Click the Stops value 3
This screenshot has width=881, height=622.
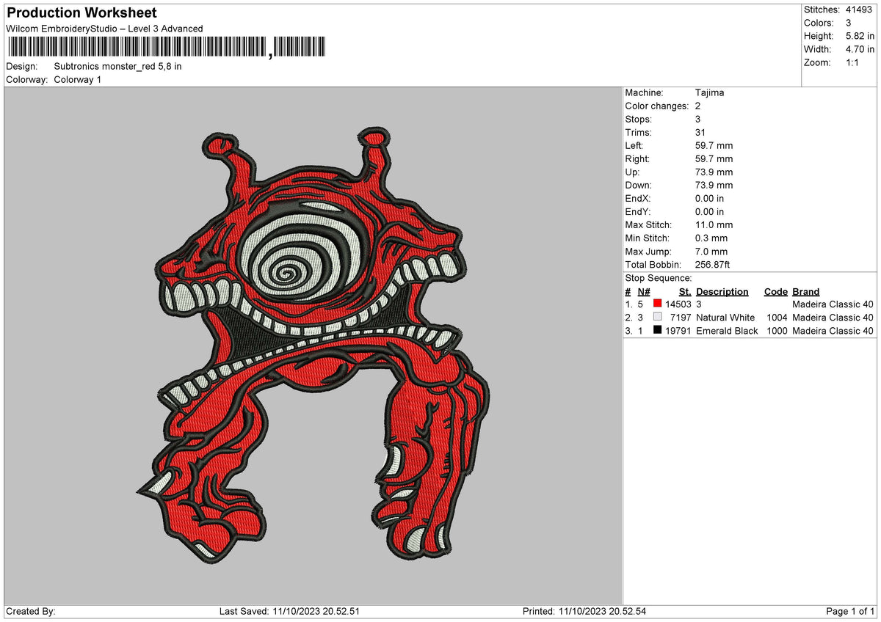pos(698,120)
